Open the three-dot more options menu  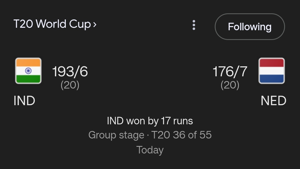194,25
